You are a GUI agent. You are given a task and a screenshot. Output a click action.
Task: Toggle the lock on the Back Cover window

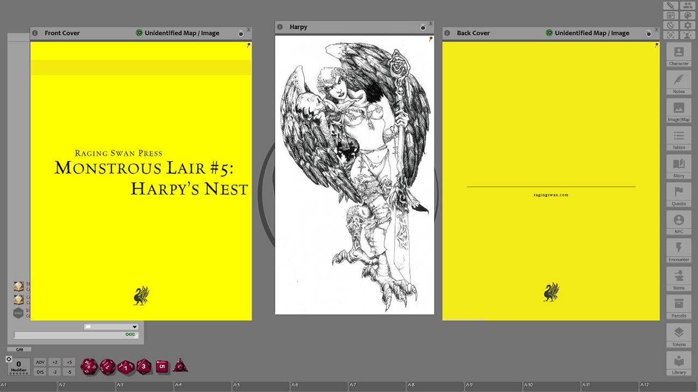(x=648, y=33)
